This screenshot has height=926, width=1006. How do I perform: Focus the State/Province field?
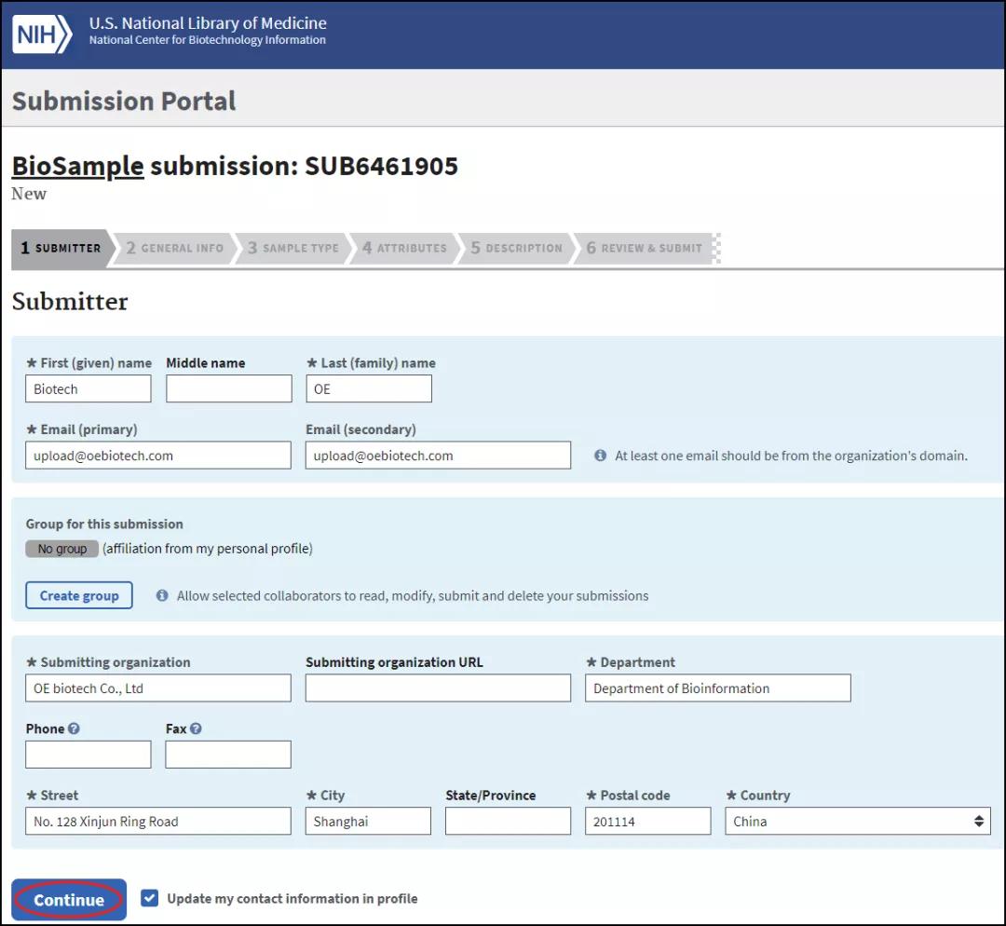pos(509,821)
